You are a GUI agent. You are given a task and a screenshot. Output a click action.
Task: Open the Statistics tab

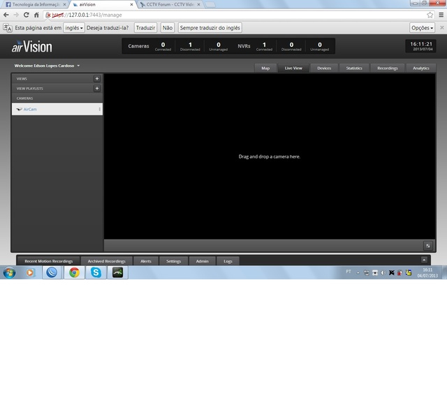[x=354, y=68]
